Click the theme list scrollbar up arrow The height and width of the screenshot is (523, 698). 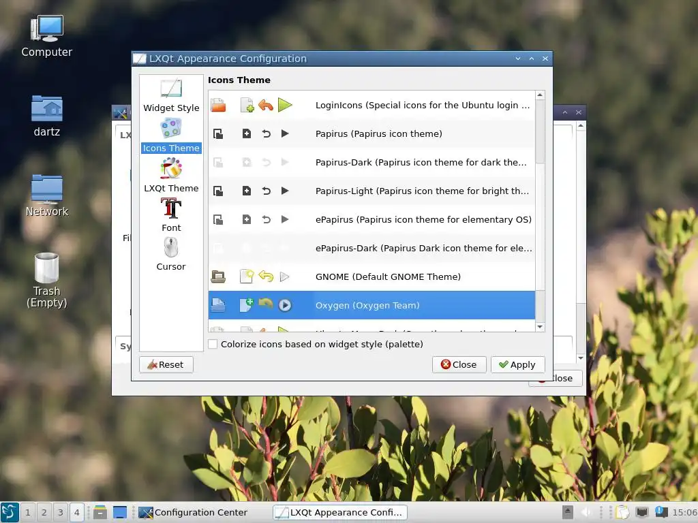coord(540,95)
